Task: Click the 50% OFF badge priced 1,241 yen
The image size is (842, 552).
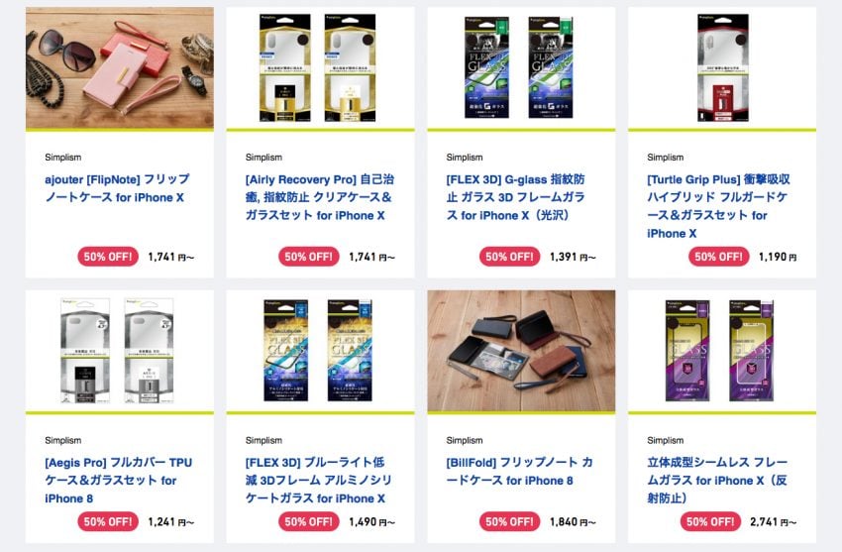Action: click(108, 521)
